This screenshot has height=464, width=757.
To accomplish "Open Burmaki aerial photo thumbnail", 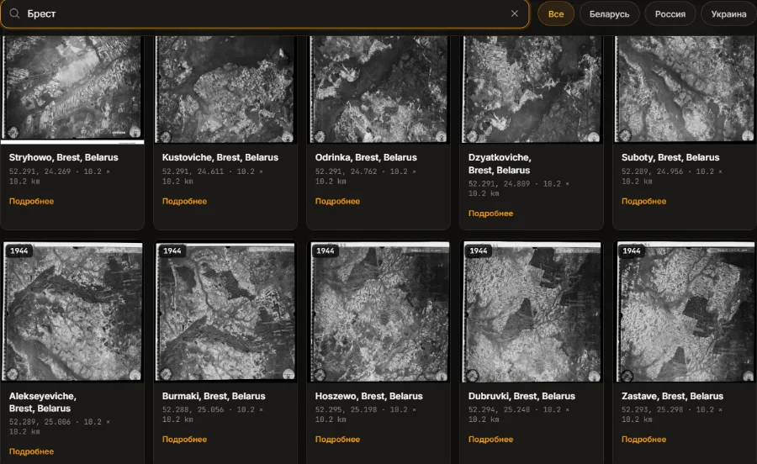I will coord(225,312).
